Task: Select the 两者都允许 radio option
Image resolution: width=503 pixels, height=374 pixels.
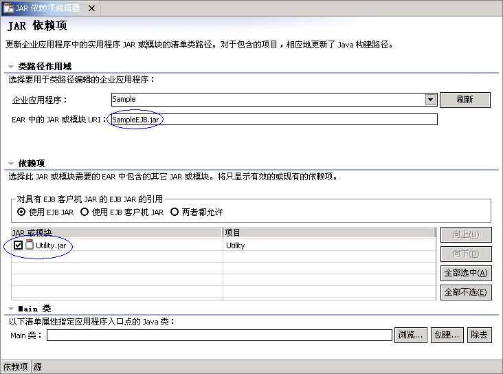Action: pyautogui.click(x=174, y=212)
